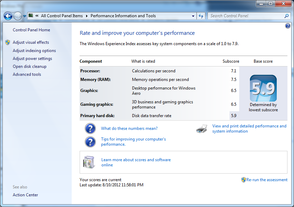This screenshot has width=294, height=207.
Task: Open Advanced tools
Action: pos(27,74)
